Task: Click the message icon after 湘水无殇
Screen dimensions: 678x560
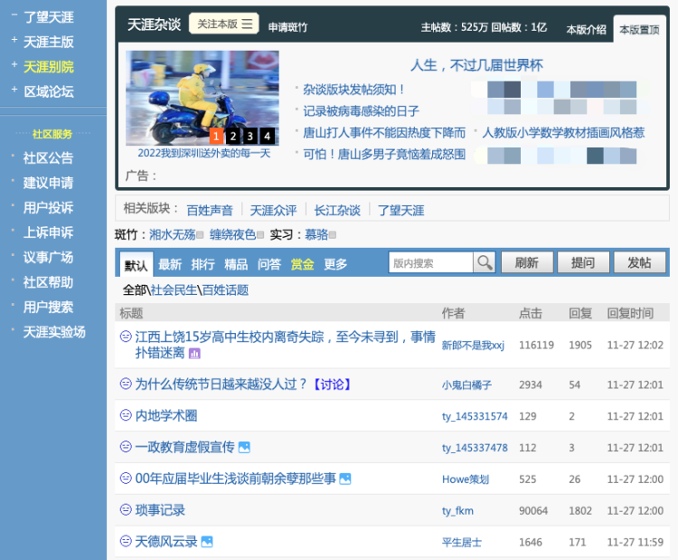Action: click(x=200, y=235)
